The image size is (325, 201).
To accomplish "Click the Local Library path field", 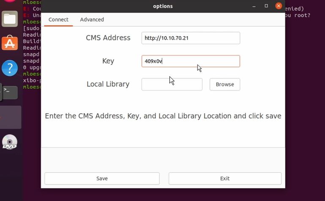I will [x=172, y=84].
